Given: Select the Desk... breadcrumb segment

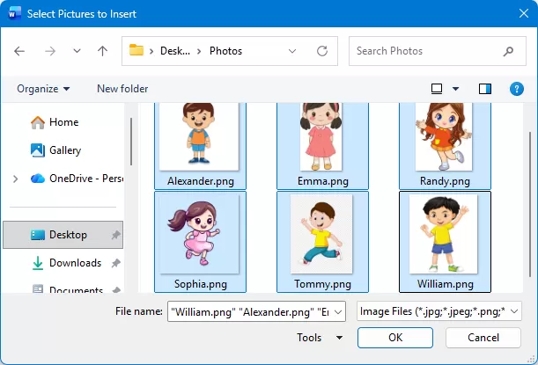Looking at the screenshot, I should [175, 51].
